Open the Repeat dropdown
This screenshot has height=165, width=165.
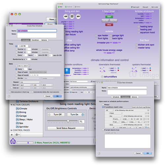coord(30,82)
